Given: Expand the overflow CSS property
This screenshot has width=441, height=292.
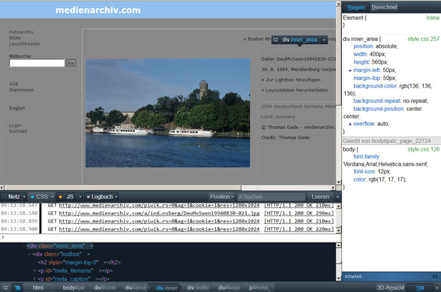Looking at the screenshot, I should [x=350, y=124].
